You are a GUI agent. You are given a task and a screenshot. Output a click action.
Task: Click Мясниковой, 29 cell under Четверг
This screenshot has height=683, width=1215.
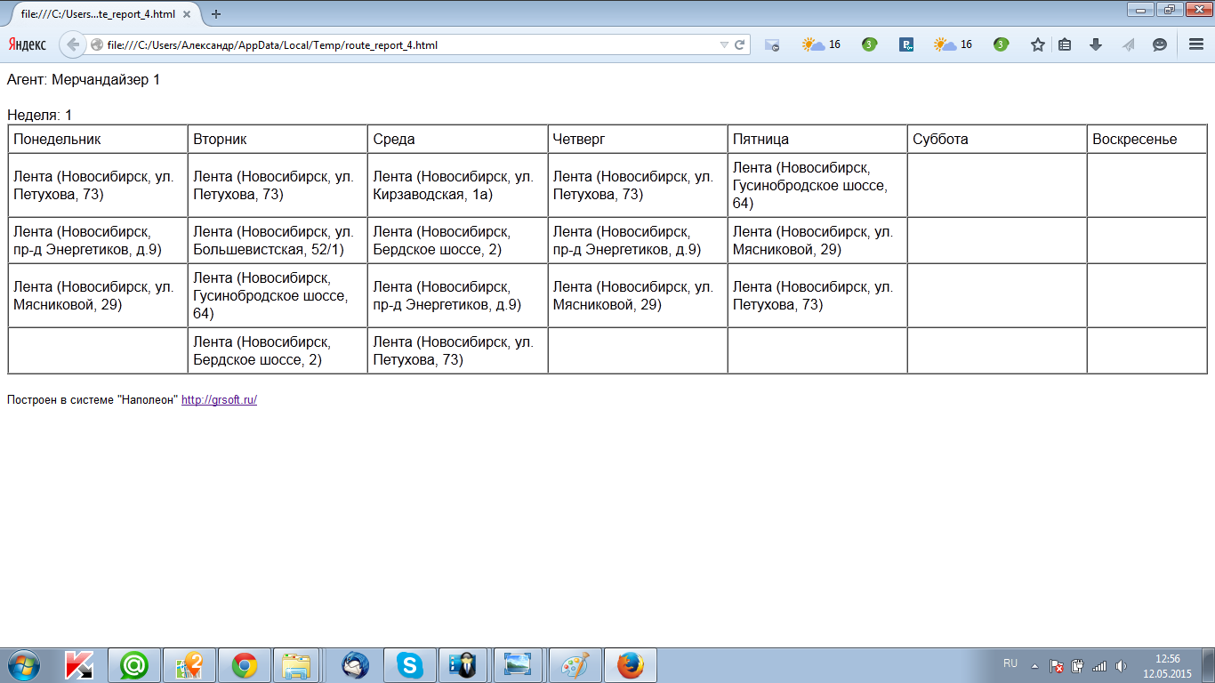coord(637,295)
